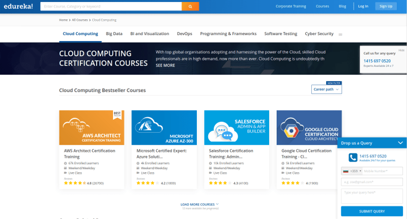Open the Google Cloud Certification thumbnail
This screenshot has height=219, width=407.
[x=309, y=128]
